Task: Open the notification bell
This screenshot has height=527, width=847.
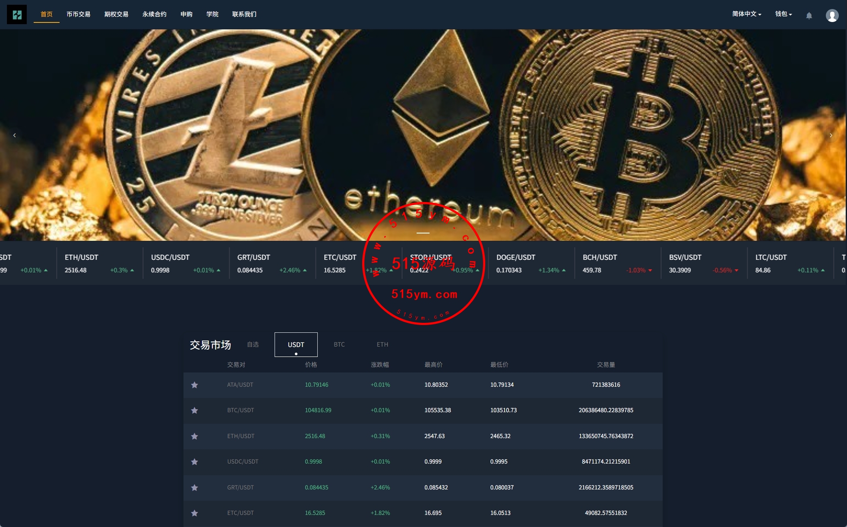Action: point(809,16)
